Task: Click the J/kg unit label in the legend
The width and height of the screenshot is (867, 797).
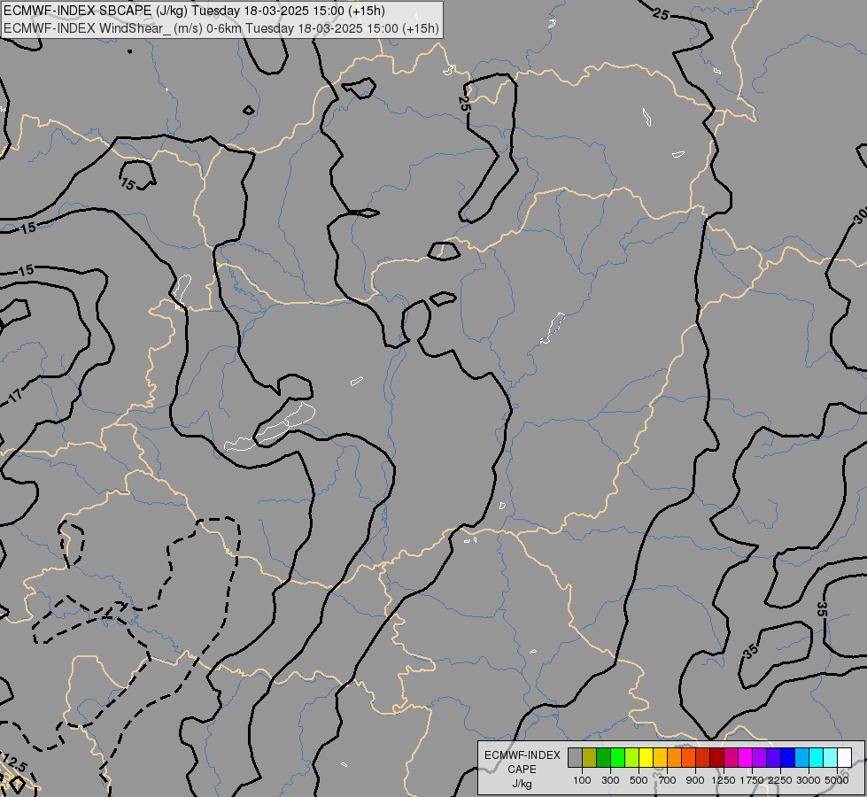Action: pos(522,785)
